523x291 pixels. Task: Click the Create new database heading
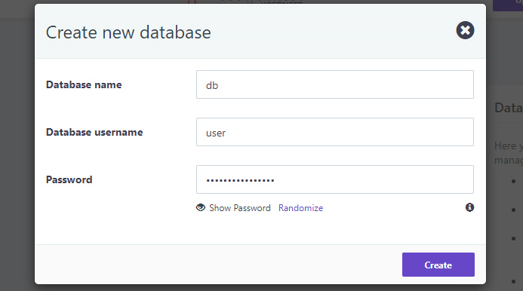coord(128,32)
